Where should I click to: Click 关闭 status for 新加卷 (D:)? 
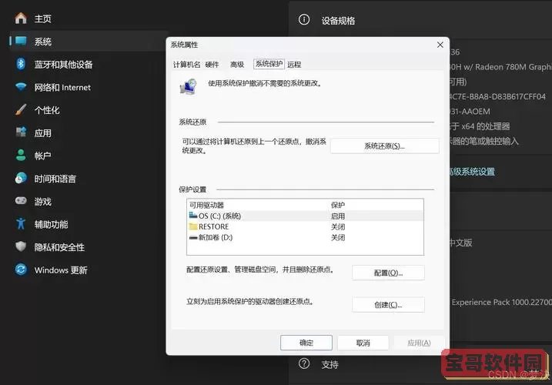coord(338,238)
